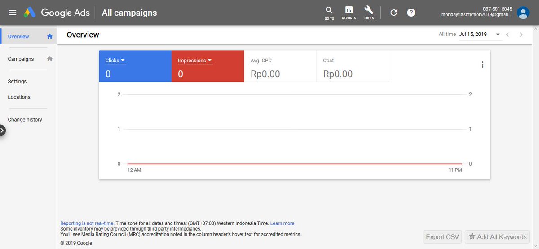Click the Overview page heading

click(x=83, y=35)
